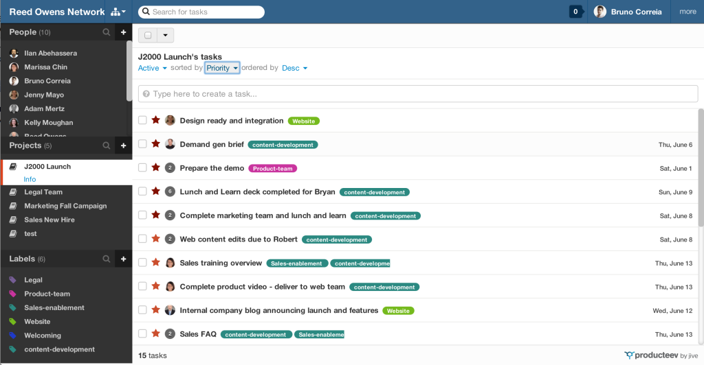
Task: Click the green Website tag on Design ready task
Action: (303, 121)
